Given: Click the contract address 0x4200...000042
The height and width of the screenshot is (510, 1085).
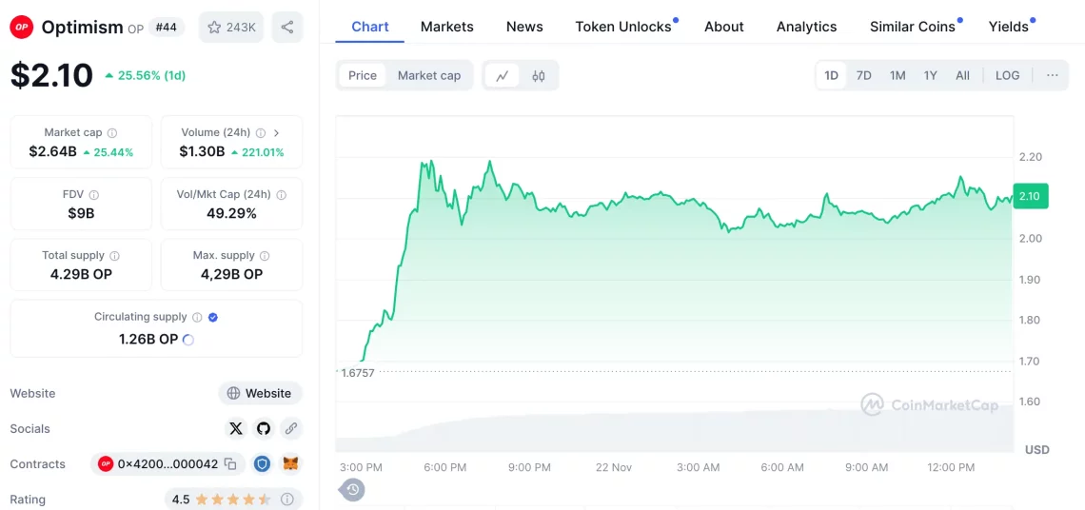Looking at the screenshot, I should point(168,463).
